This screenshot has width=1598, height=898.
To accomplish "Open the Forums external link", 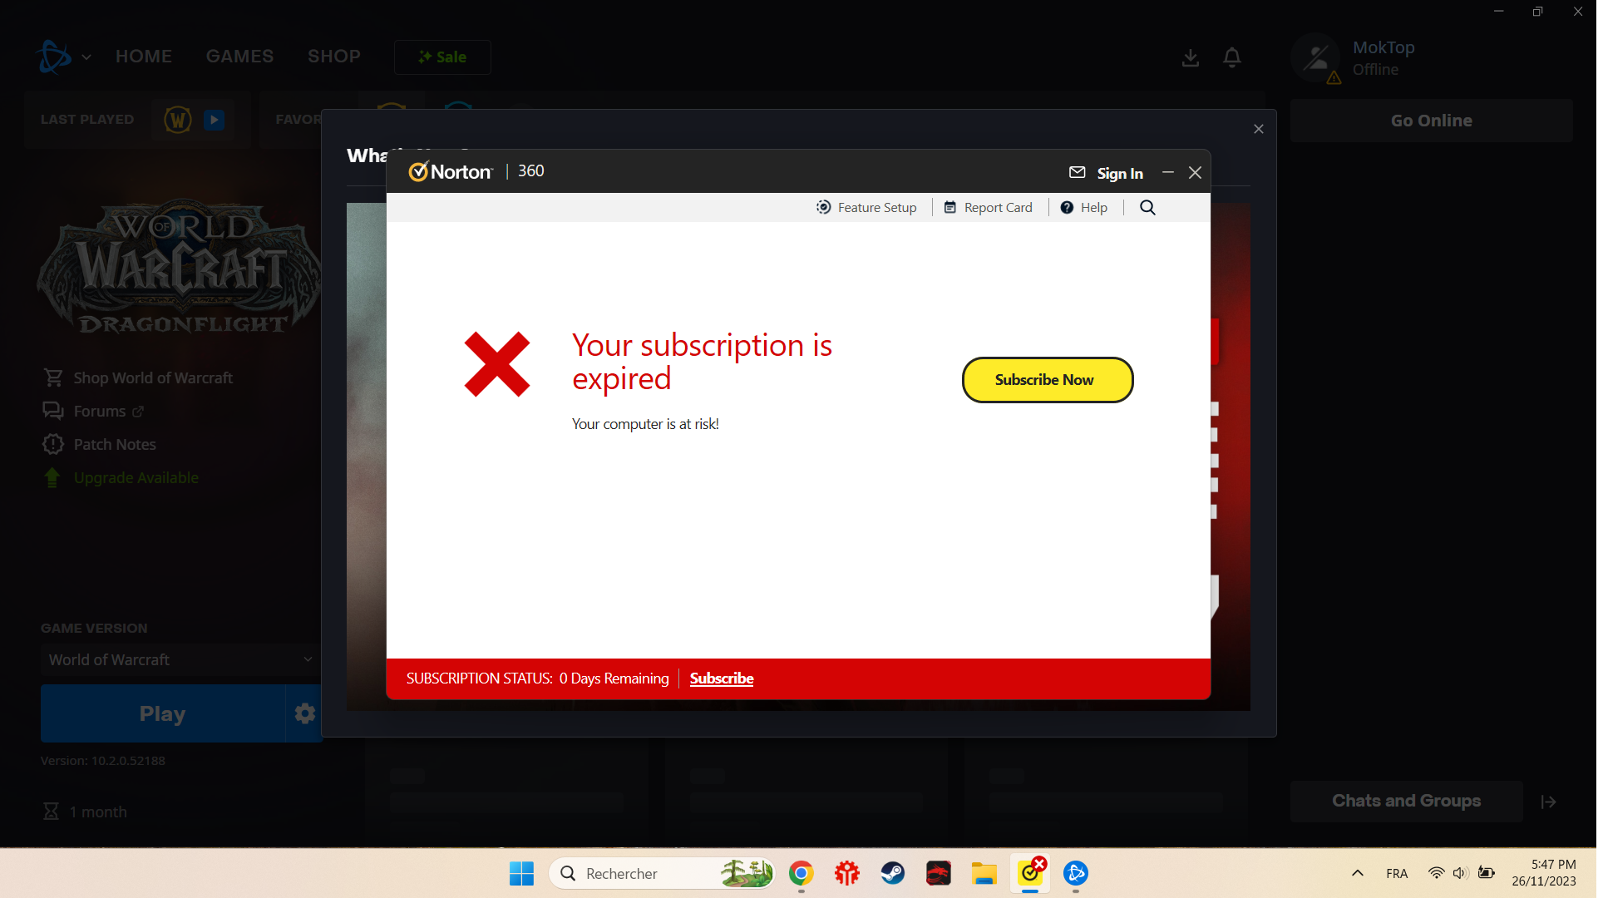I will click(x=93, y=412).
